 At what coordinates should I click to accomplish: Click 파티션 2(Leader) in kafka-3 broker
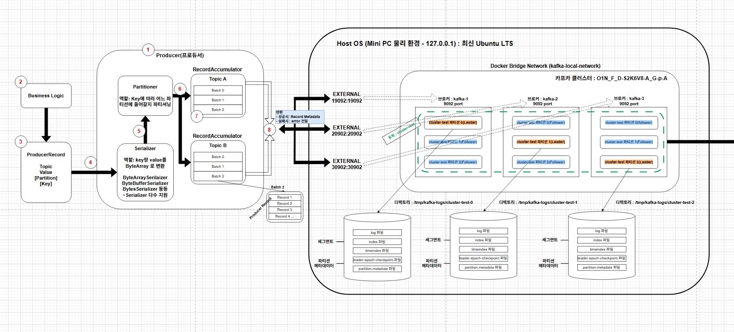[x=629, y=162]
